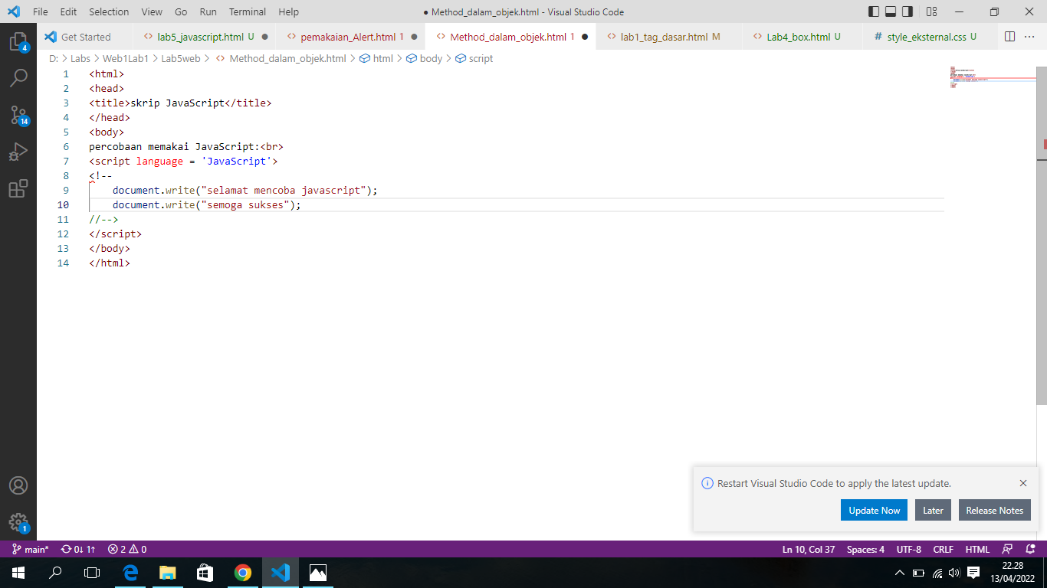Select the Search icon in activity bar
The width and height of the screenshot is (1047, 588).
18,77
